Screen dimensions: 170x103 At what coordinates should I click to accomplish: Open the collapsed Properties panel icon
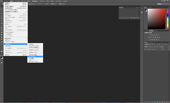(x=142, y=12)
